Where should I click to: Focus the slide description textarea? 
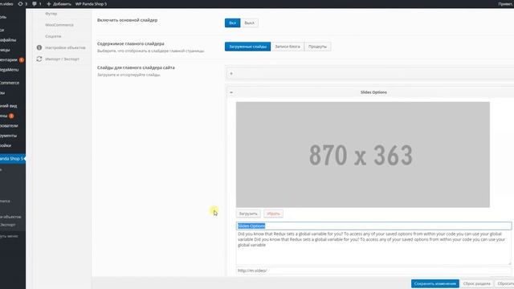tap(373, 248)
